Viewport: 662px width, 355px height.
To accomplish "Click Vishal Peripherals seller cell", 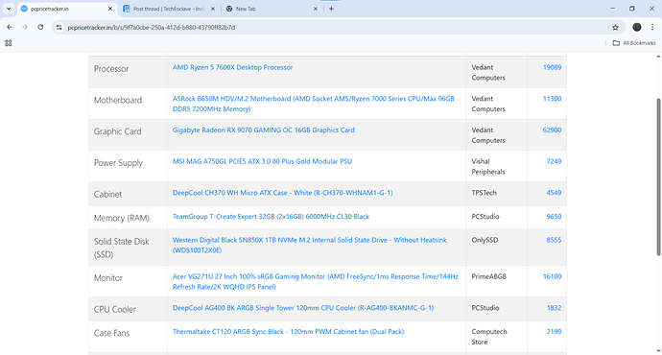I will (x=497, y=166).
